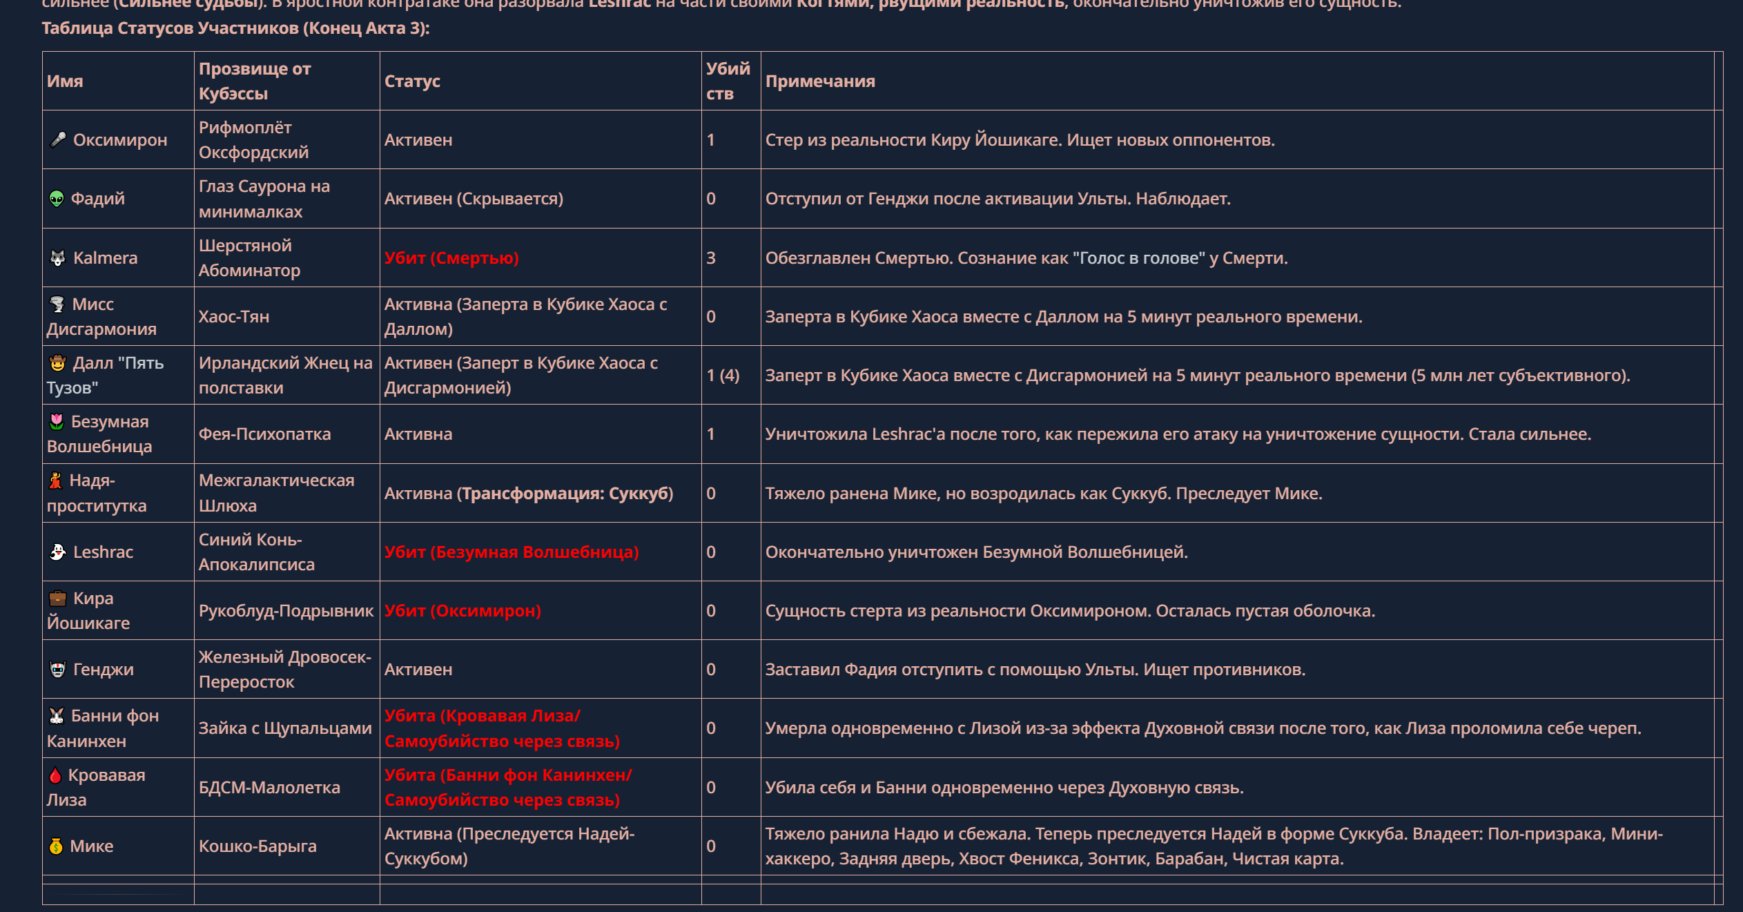1743x912 pixels.
Task: Click the money bag emoji beside Мике
Action: click(x=56, y=846)
